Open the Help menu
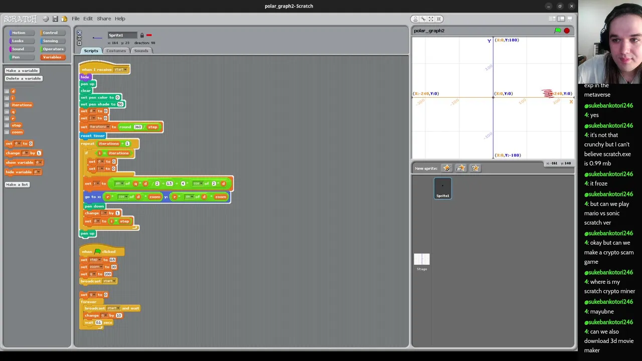642x361 pixels. pos(120,19)
